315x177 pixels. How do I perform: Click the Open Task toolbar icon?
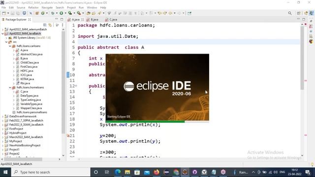click(x=94, y=13)
